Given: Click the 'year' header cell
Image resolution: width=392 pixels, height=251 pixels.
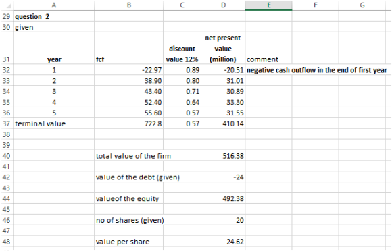Looking at the screenshot, I should point(54,48).
